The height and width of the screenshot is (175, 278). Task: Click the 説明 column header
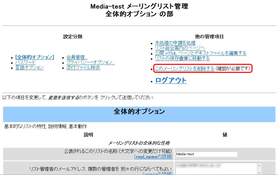click(x=88, y=135)
